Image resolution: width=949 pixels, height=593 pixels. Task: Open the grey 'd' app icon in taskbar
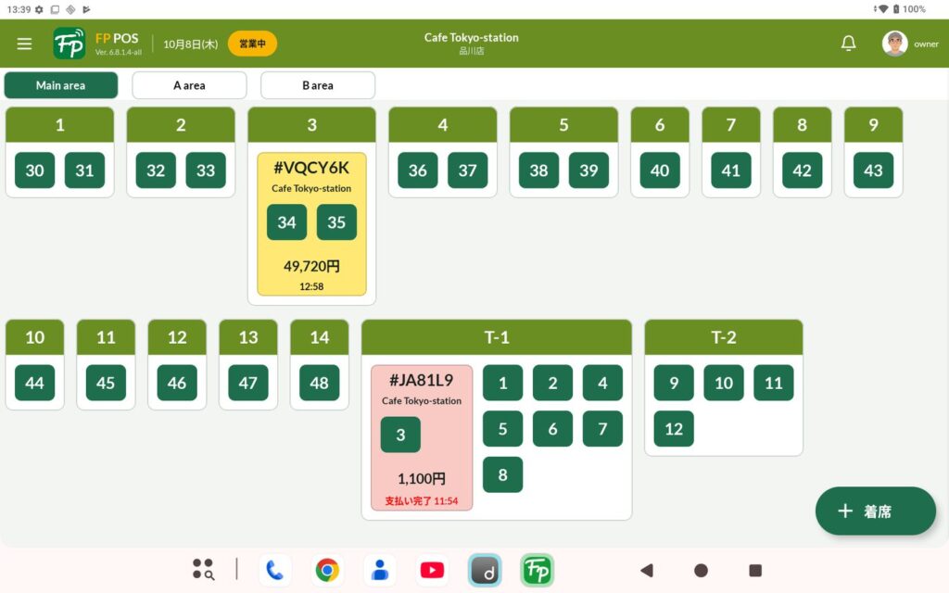coord(484,570)
